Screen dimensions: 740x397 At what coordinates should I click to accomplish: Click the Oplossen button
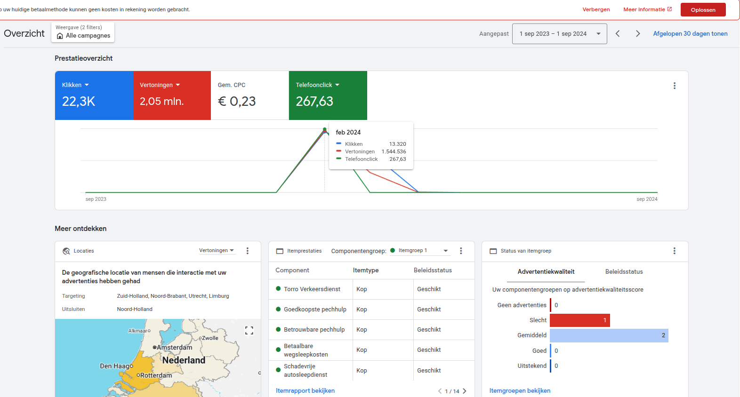(703, 10)
